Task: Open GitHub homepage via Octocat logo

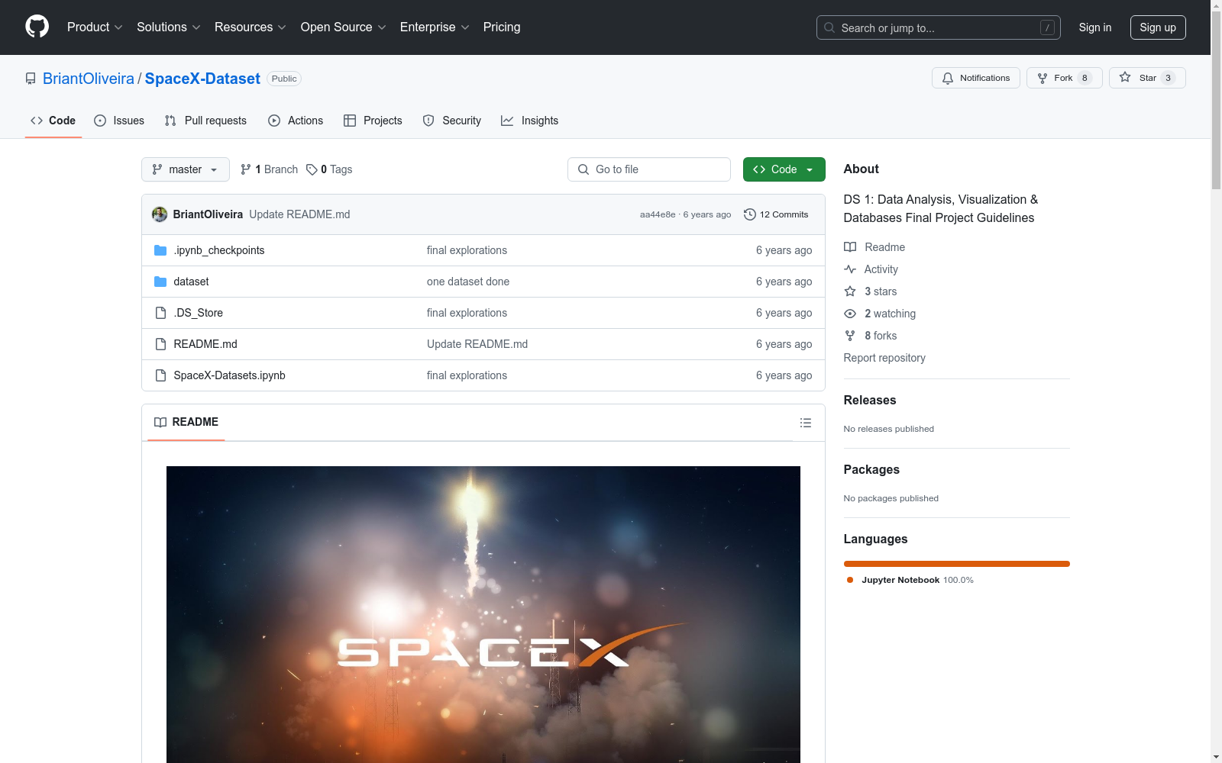Action: pyautogui.click(x=37, y=27)
